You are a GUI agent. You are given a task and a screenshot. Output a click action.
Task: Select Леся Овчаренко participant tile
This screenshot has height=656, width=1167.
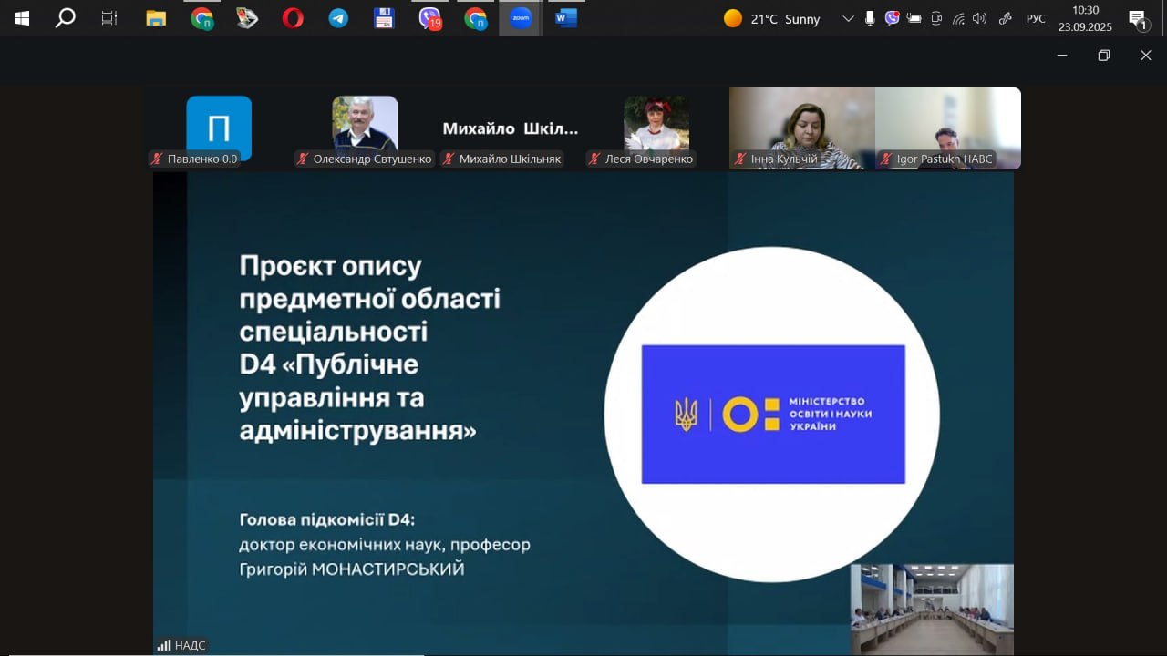click(x=656, y=128)
